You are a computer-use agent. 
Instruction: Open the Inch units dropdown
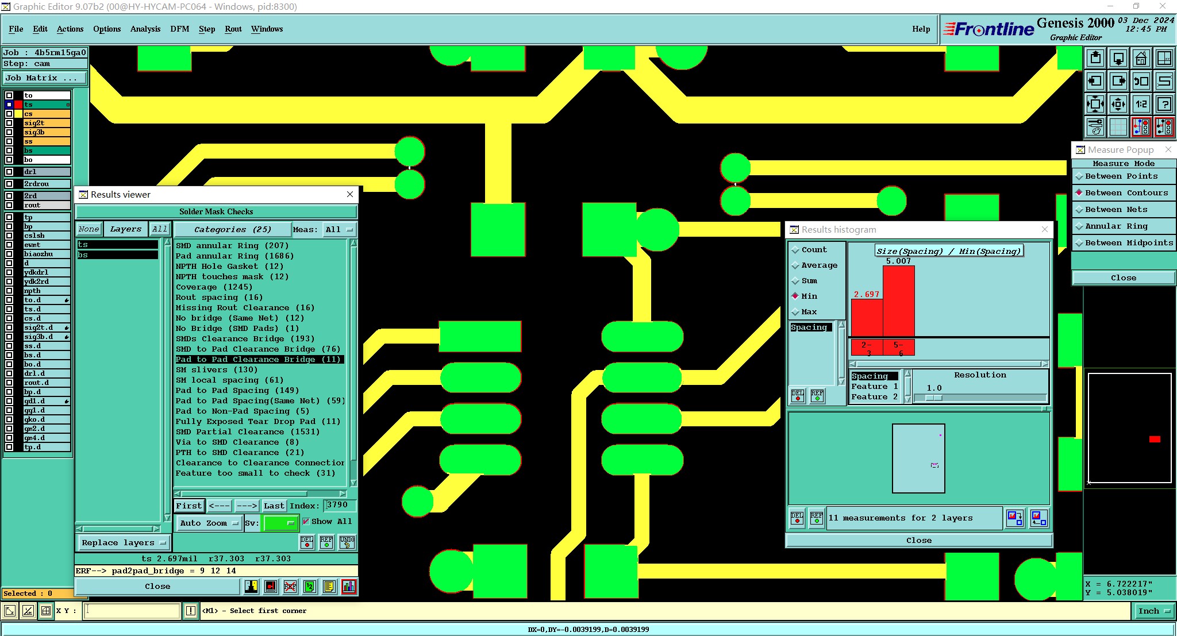1153,611
